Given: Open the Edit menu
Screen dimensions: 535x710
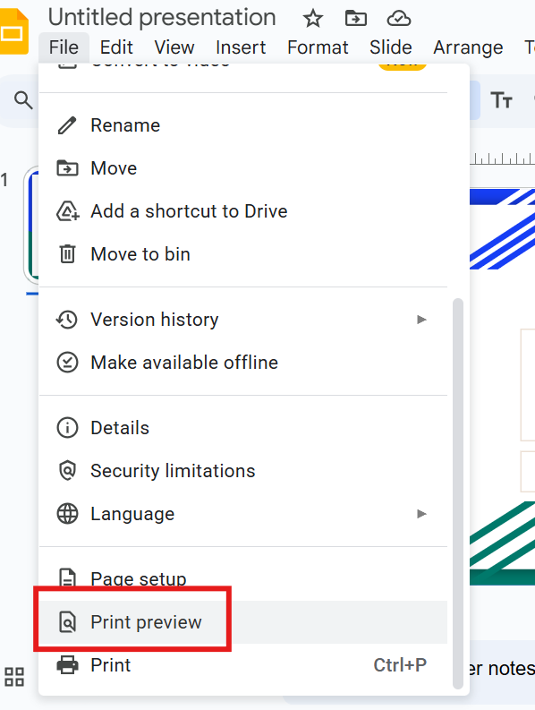Looking at the screenshot, I should [x=116, y=47].
